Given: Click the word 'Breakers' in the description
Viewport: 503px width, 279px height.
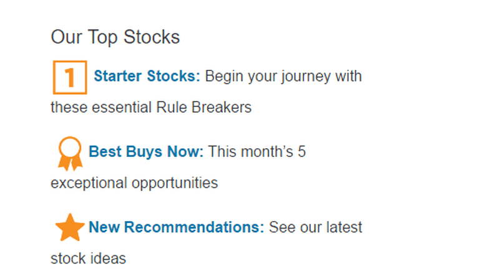Looking at the screenshot, I should click(222, 107).
